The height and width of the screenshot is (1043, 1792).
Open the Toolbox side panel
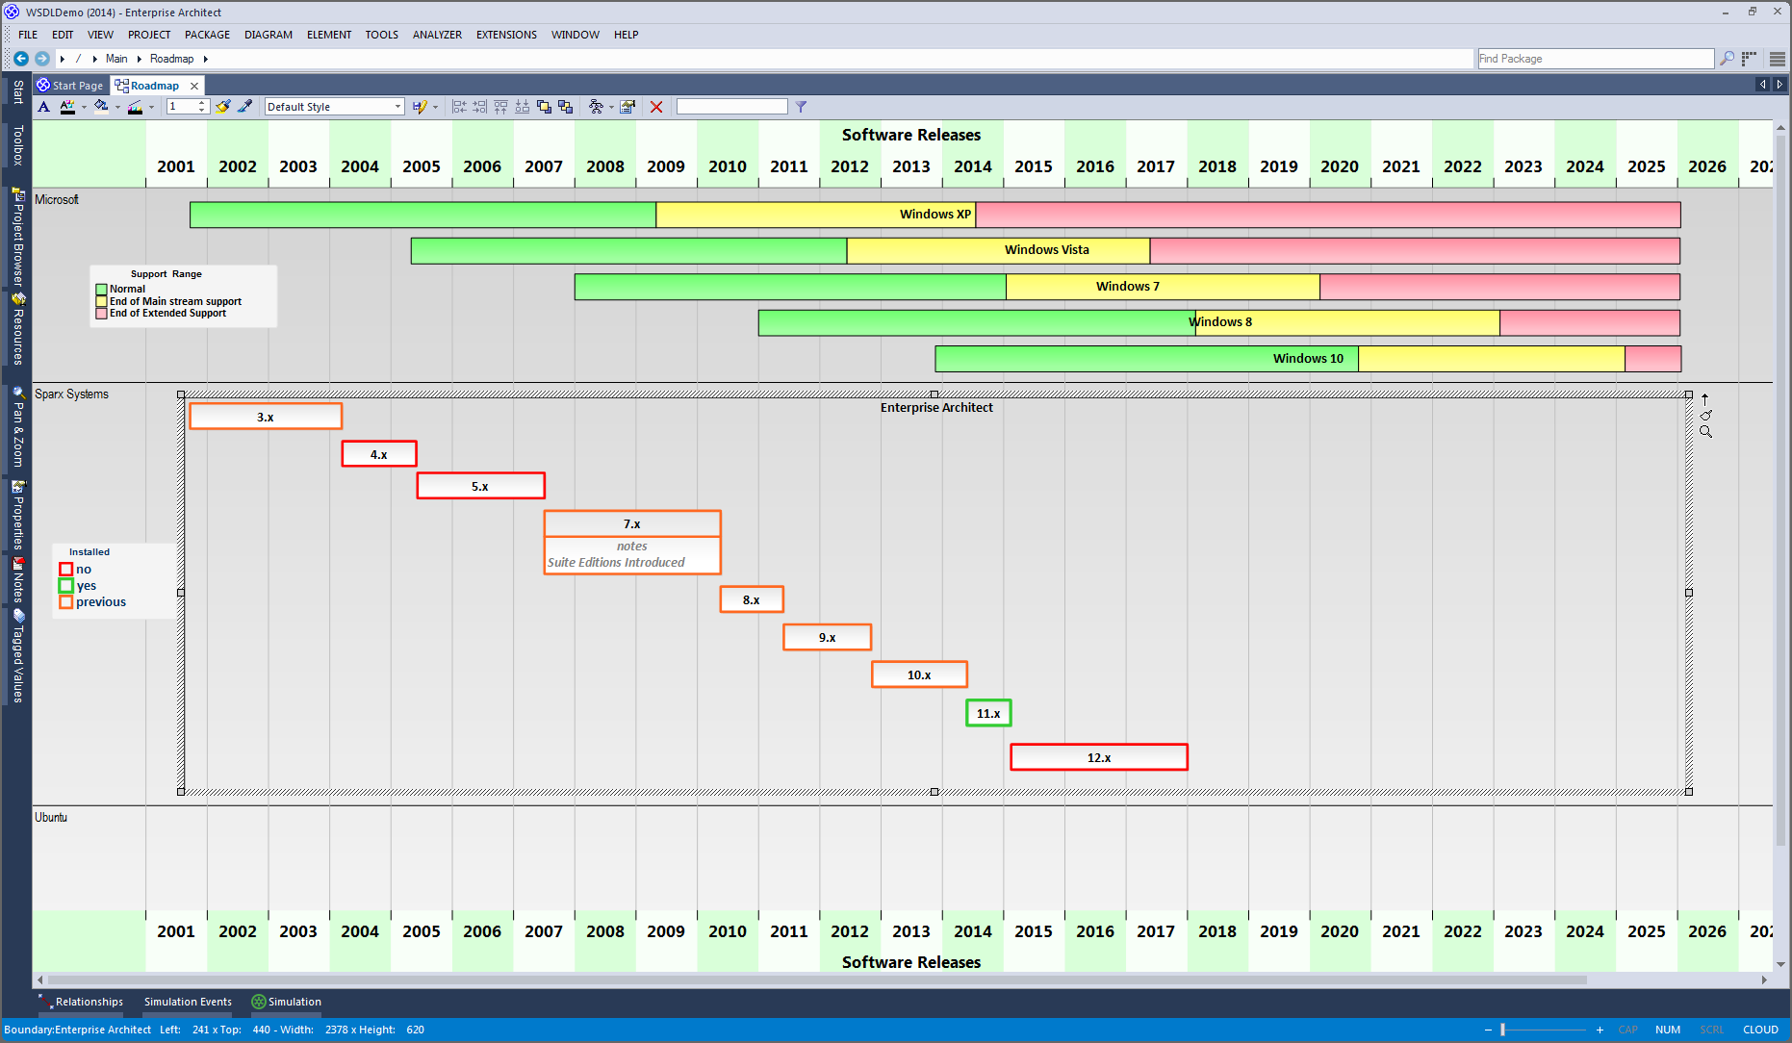point(17,145)
